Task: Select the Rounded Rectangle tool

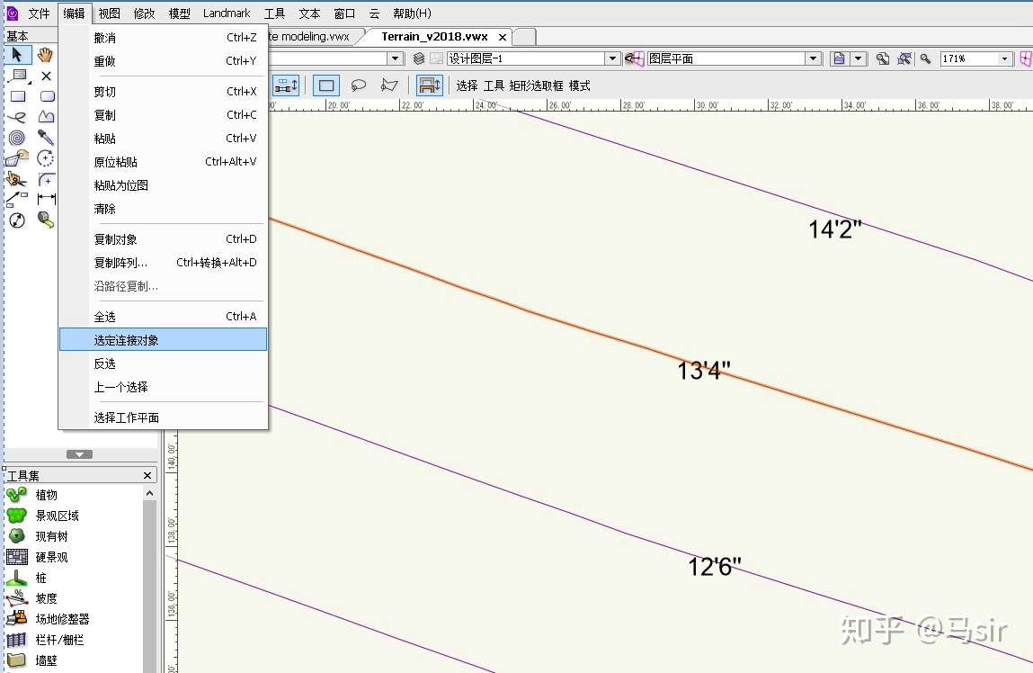Action: [47, 96]
